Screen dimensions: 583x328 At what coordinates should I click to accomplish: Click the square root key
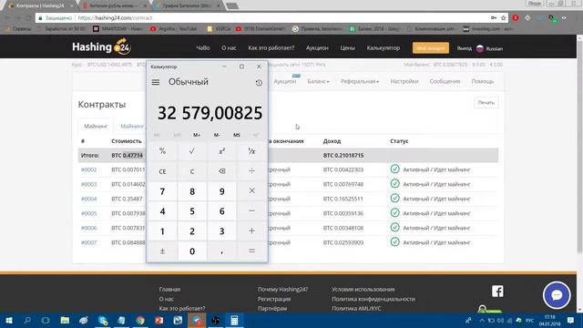click(x=192, y=151)
